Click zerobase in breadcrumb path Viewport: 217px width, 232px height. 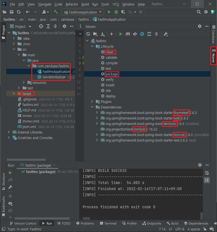click(x=67, y=20)
